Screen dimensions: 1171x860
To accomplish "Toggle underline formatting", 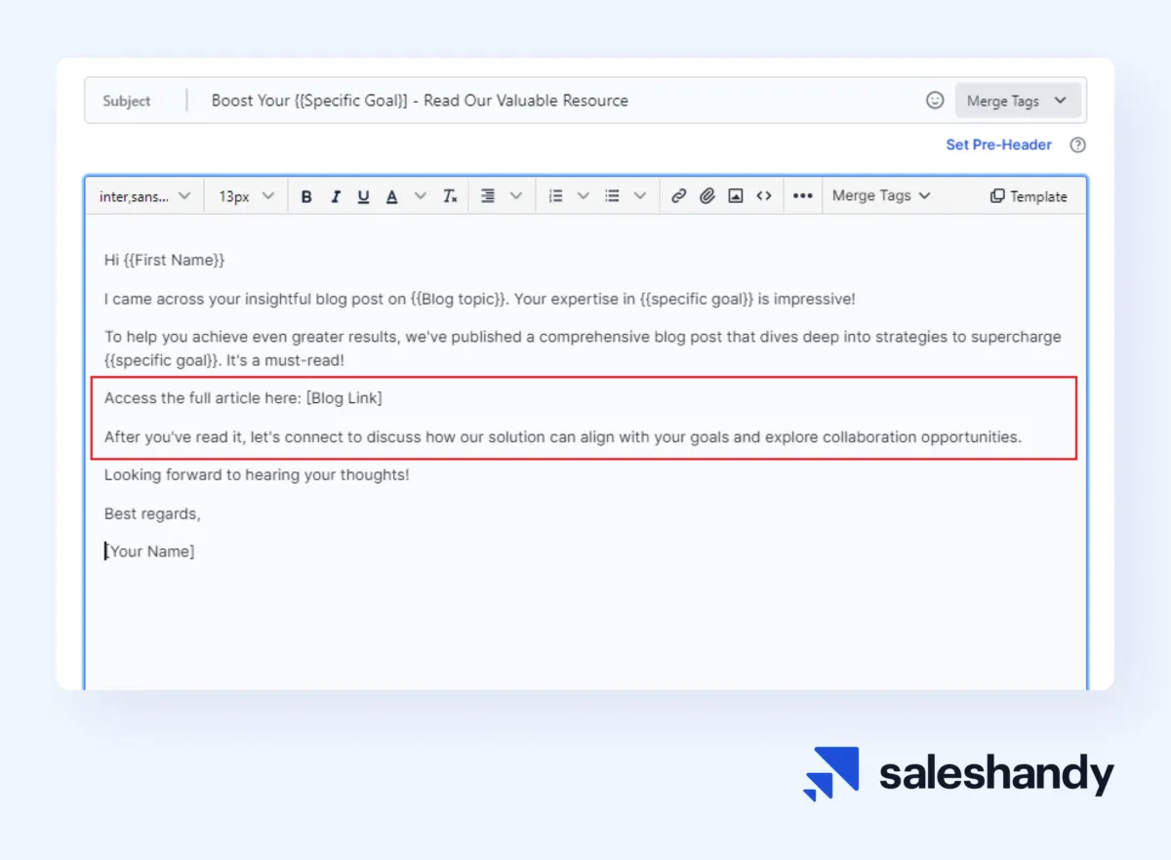I will [363, 196].
